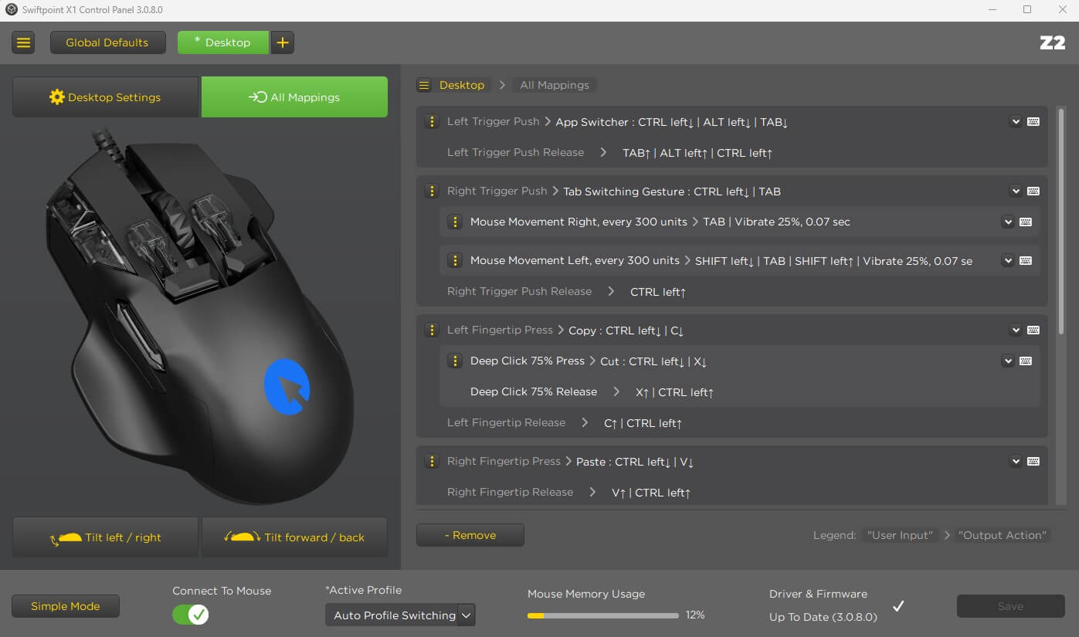Select the Desktop profile tab
1079x637 pixels.
pos(223,42)
